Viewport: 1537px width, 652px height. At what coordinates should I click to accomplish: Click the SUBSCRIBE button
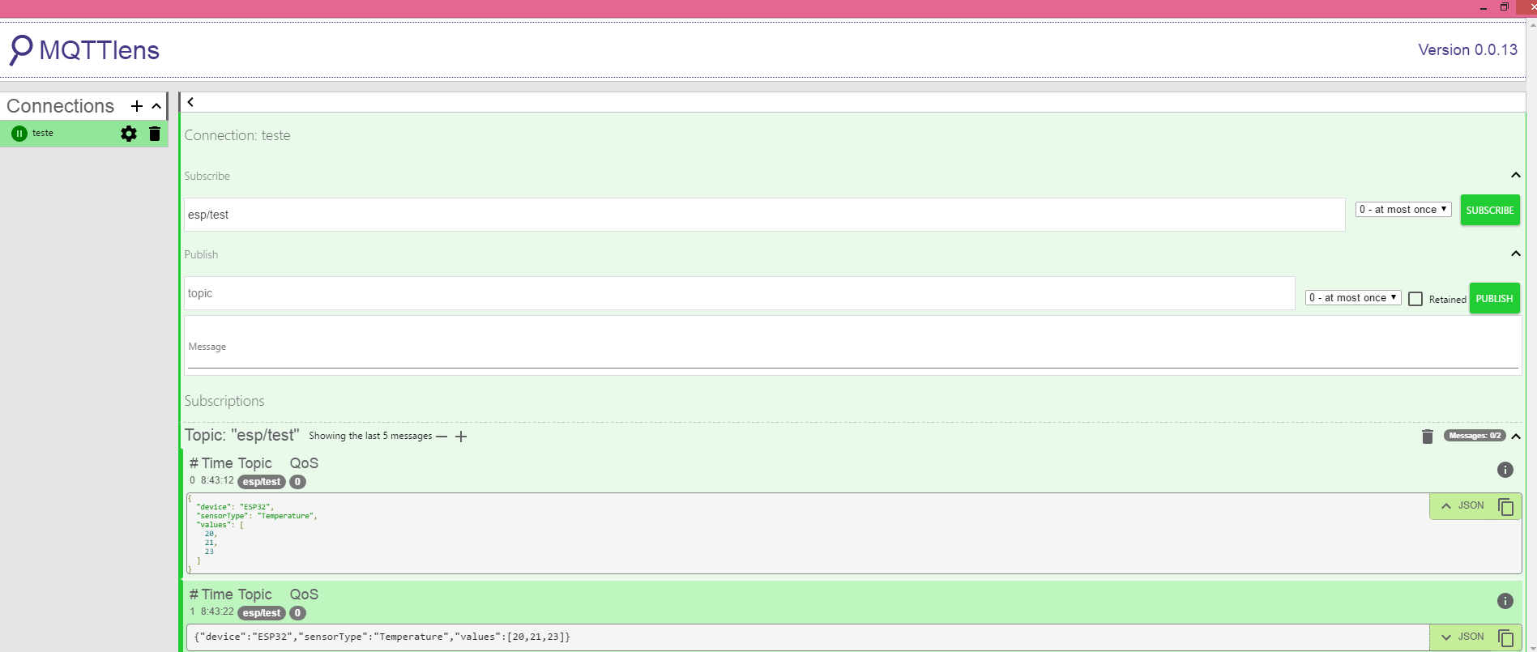pyautogui.click(x=1490, y=210)
